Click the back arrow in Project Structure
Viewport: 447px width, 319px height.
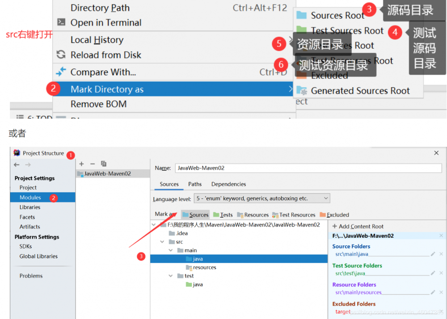(x=17, y=164)
